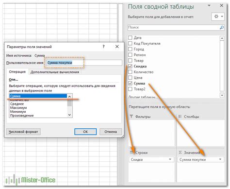This screenshot has height=189, width=230.
Task: Close the PivotTable Fields pane
Action: pos(221,5)
